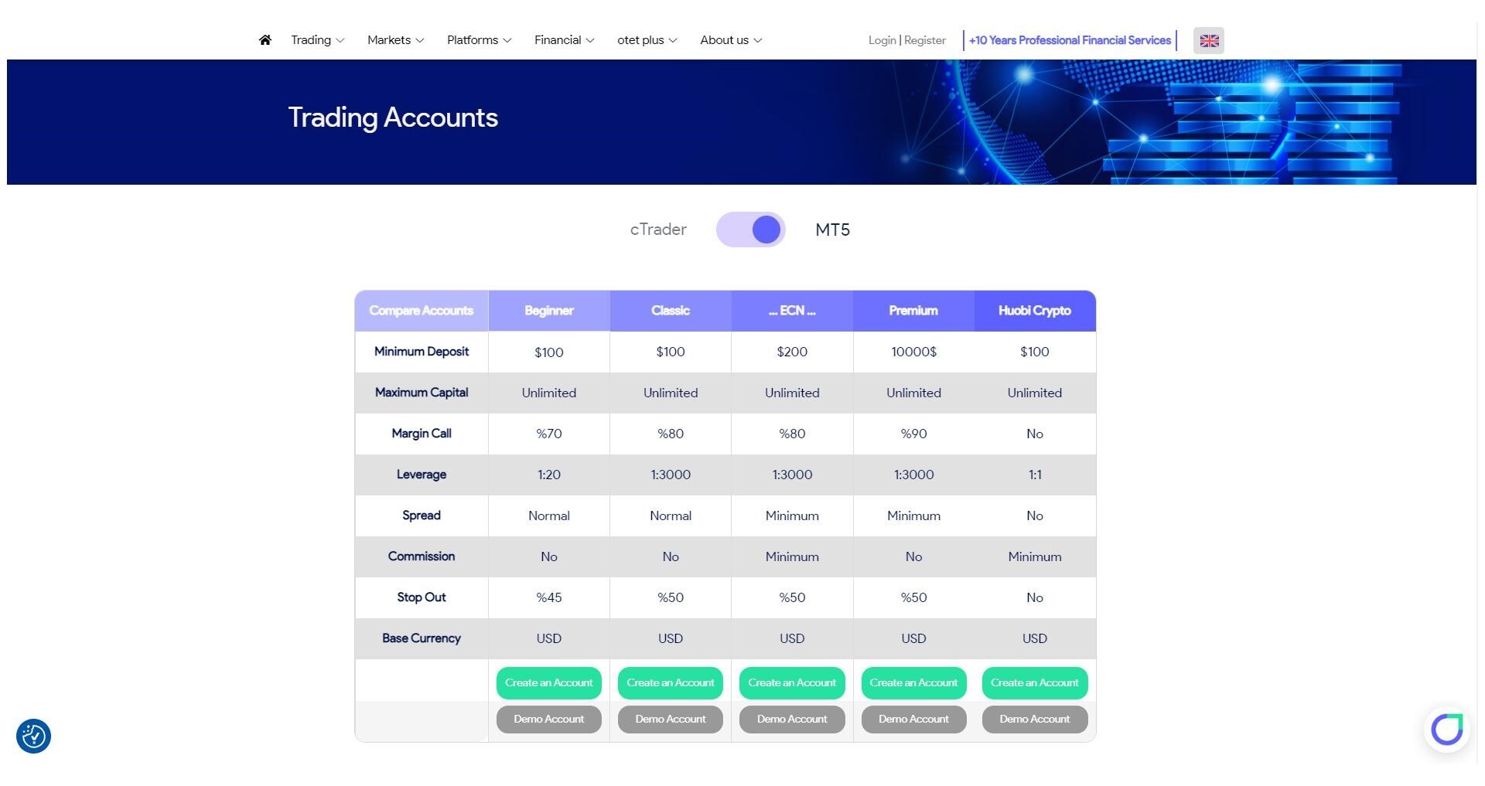Create an Account for Premium plan
Image resolution: width=1485 pixels, height=786 pixels.
(913, 683)
